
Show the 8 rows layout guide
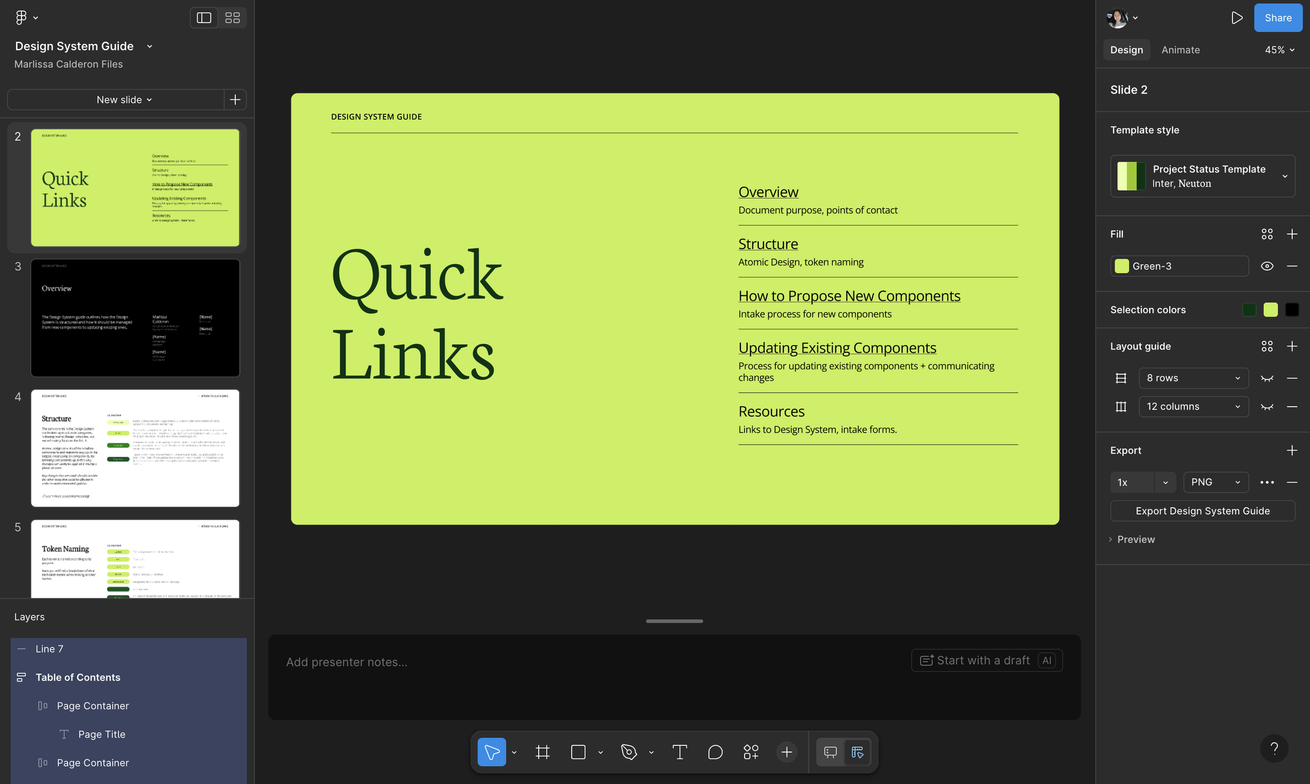pyautogui.click(x=1267, y=378)
